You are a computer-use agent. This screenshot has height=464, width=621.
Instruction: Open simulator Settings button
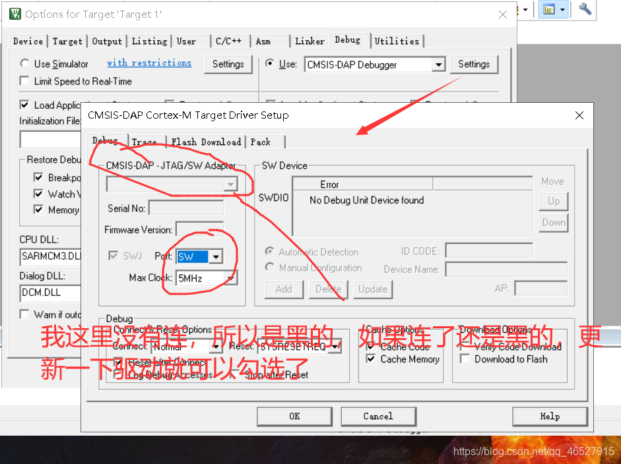pyautogui.click(x=228, y=64)
